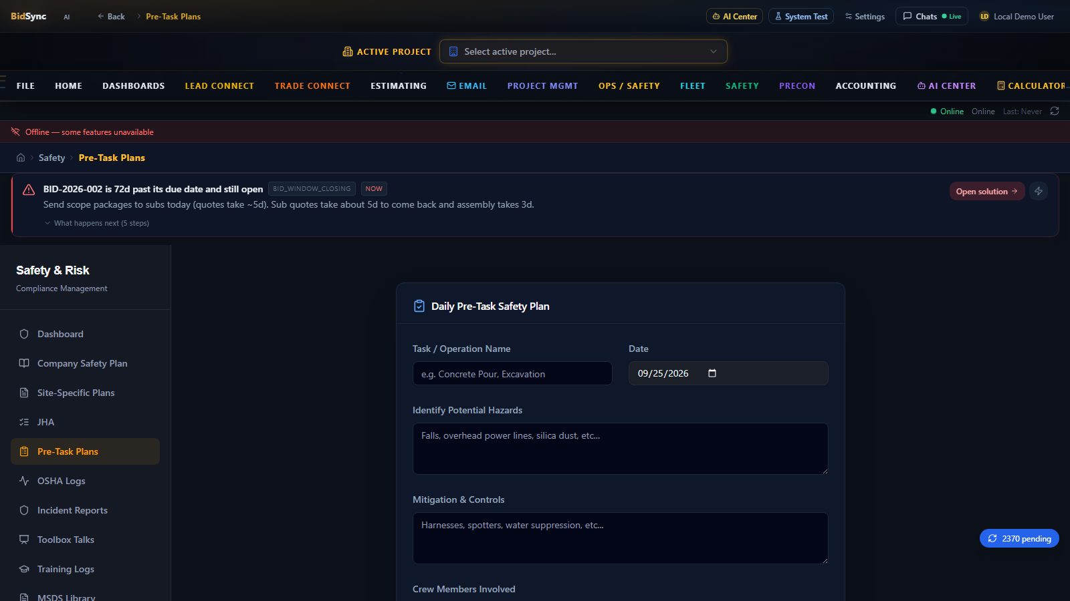Open the FILE menu
The image size is (1070, 601).
[25, 85]
